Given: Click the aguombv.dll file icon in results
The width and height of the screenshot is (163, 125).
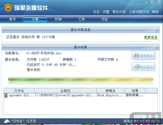Looking at the screenshot, I should (6, 96).
